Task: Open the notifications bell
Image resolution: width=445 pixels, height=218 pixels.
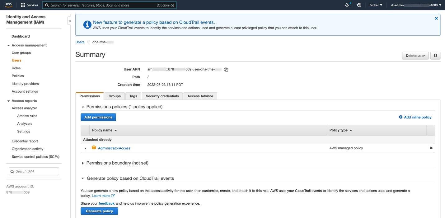Action: click(347, 5)
